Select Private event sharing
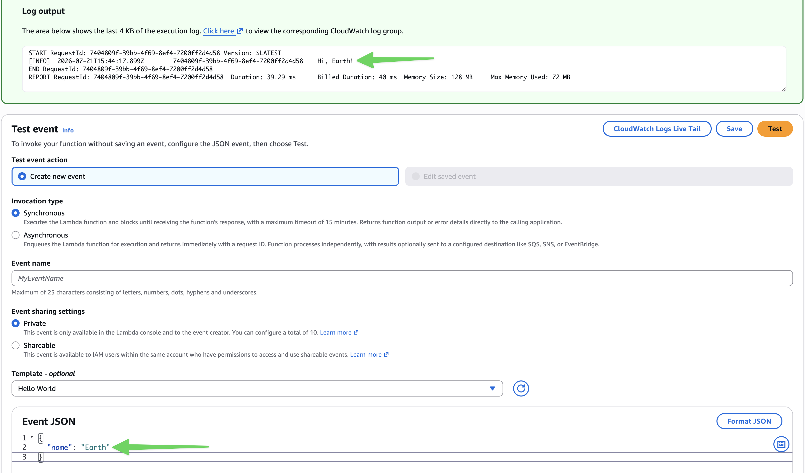Screen dimensions: 805x473 tap(15, 323)
